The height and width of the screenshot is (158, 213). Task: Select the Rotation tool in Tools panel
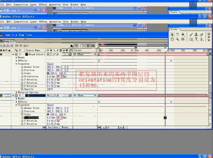point(178,35)
